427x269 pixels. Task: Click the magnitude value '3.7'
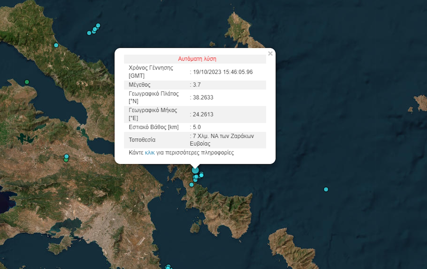(x=197, y=85)
